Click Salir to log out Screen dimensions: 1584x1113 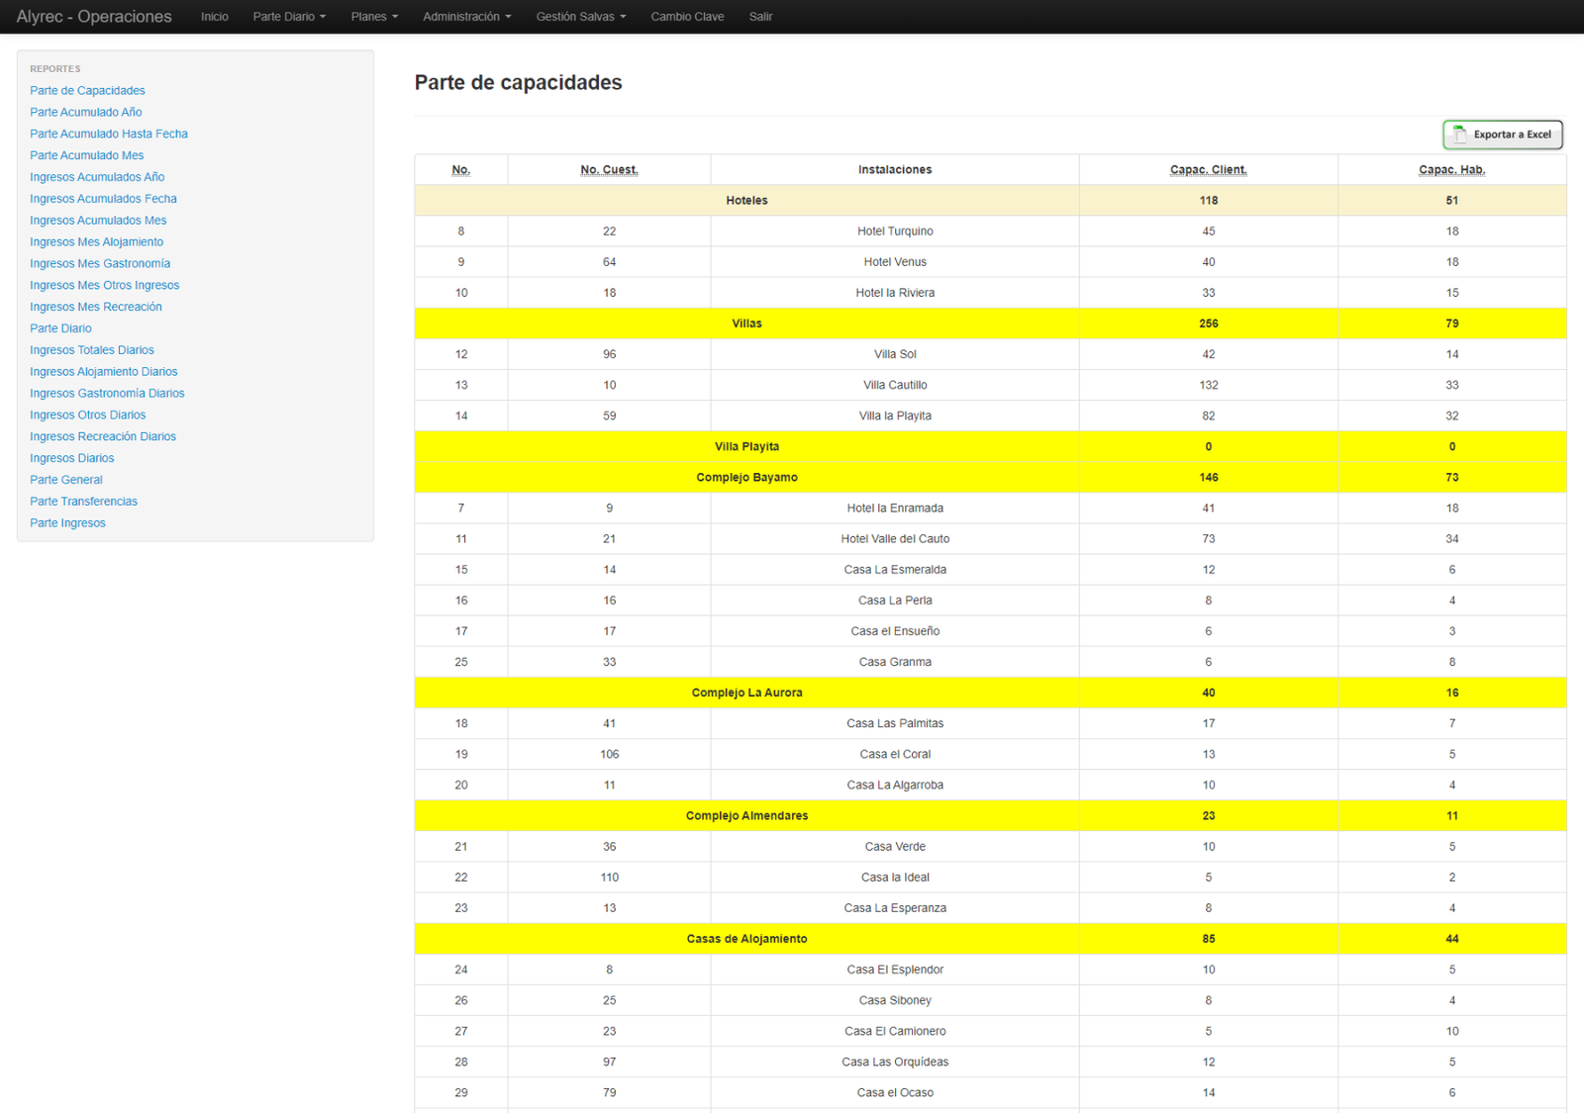click(x=760, y=17)
